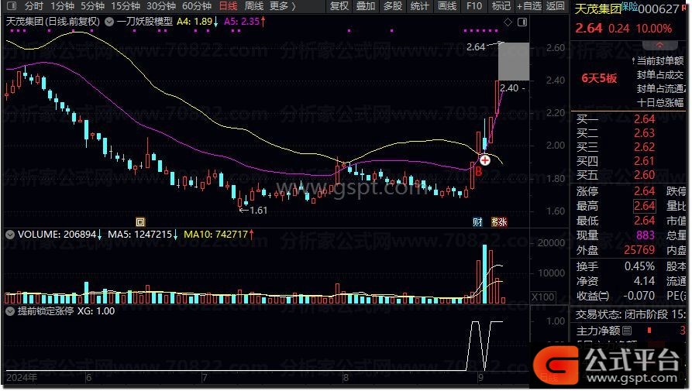The height and width of the screenshot is (391, 692).
Task: Toggle the panel layout icon in chart header
Action: point(522,22)
